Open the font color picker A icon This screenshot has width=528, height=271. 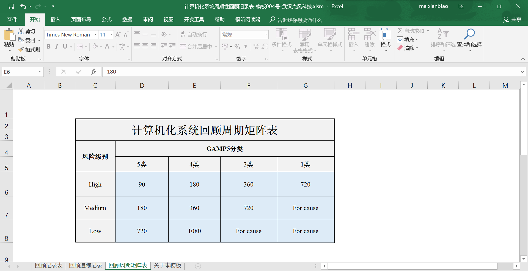point(107,47)
